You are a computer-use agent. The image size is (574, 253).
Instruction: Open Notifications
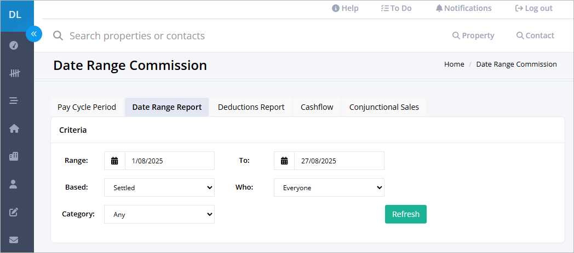464,8
